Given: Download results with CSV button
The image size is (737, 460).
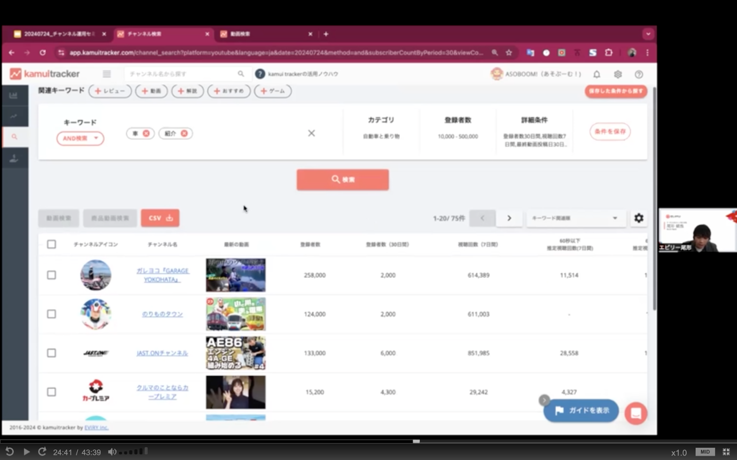Looking at the screenshot, I should (160, 218).
